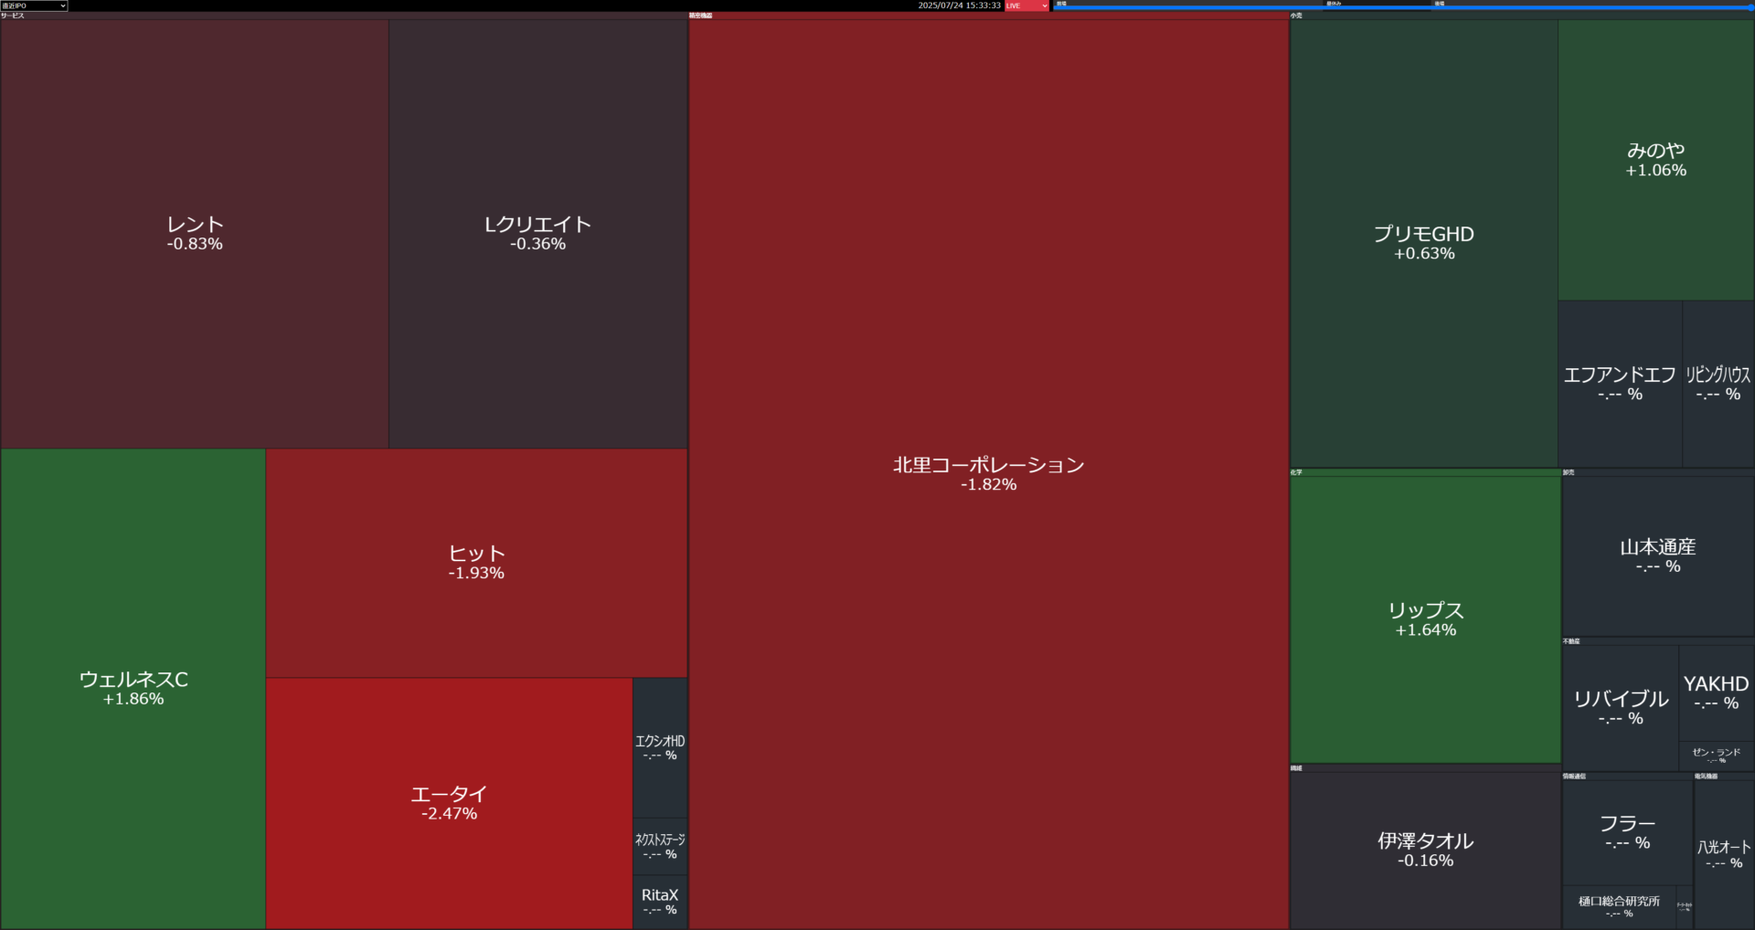Click the エクシオHD tile
This screenshot has width=1755, height=930.
(x=660, y=747)
